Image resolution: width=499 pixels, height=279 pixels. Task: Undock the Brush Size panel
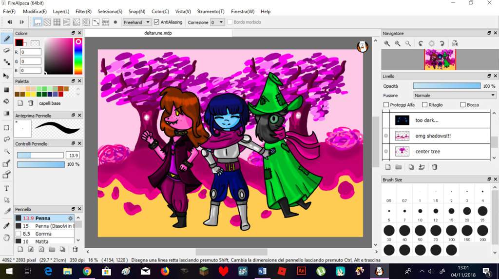coord(489,179)
